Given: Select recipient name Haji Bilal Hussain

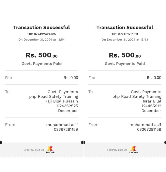Looking at the screenshot, I should (x=61, y=101).
